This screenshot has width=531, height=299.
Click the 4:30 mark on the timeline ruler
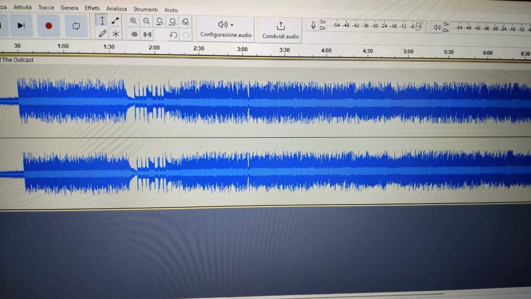tap(368, 51)
